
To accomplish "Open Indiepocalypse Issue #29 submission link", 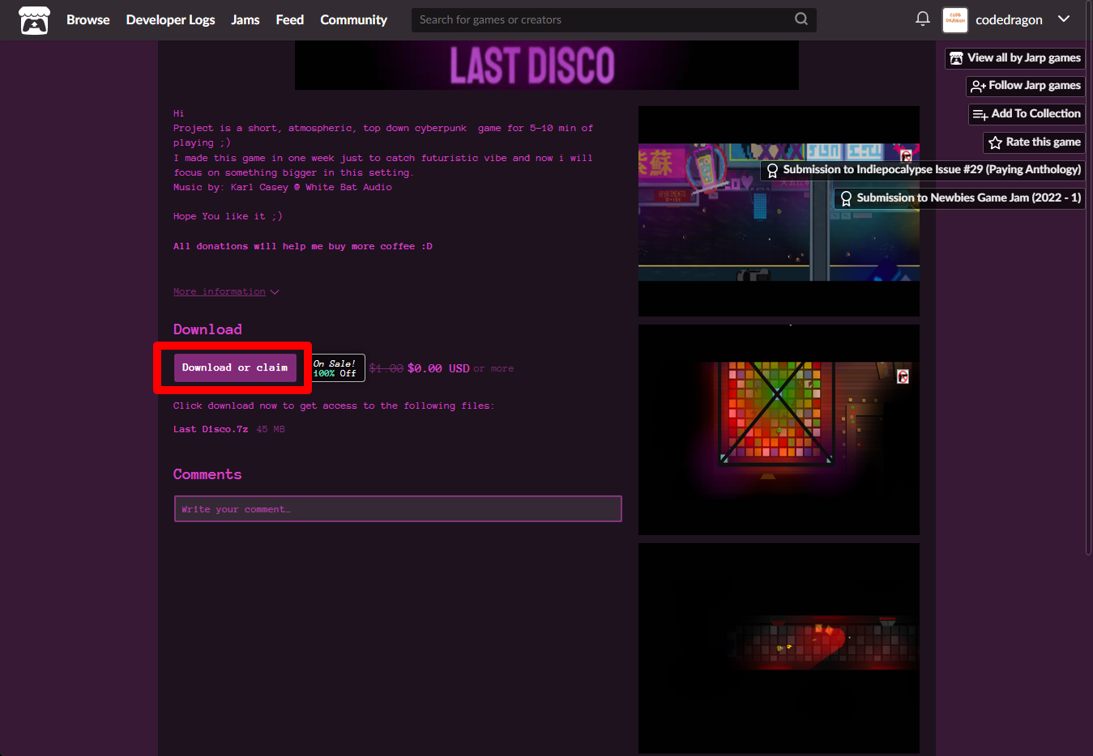I will click(922, 170).
